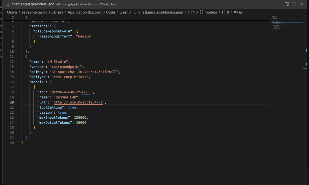
Task: Place cursor on "medium" value
Action: pyautogui.click(x=84, y=36)
